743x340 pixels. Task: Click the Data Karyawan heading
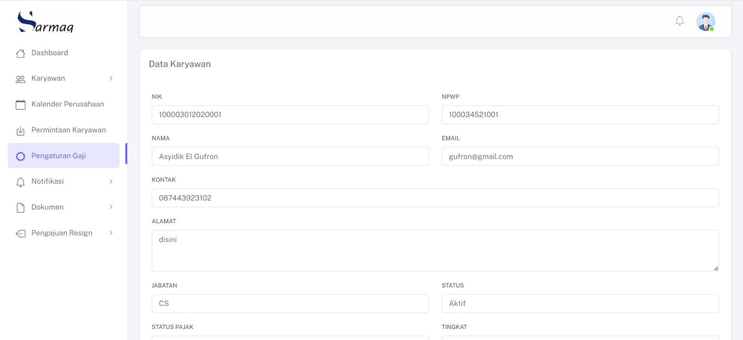(x=180, y=64)
